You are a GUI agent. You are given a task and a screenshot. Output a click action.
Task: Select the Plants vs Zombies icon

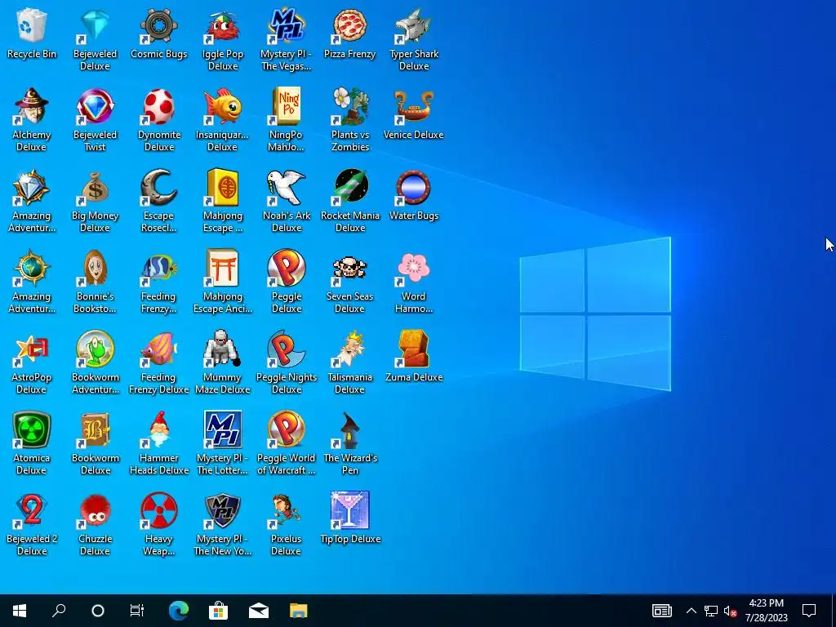(349, 106)
